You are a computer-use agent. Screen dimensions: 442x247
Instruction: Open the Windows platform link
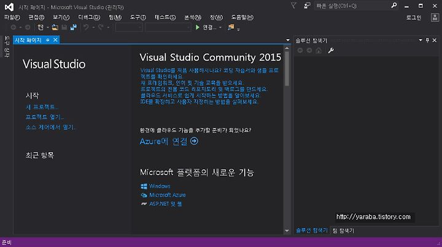point(160,186)
